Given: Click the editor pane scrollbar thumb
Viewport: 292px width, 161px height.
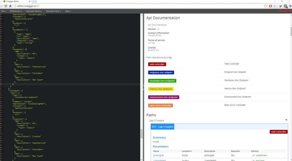Looking at the screenshot, I should click(141, 134).
